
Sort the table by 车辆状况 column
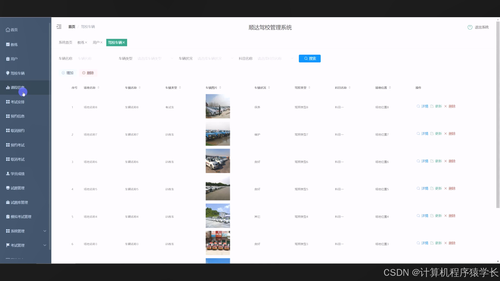tap(269, 88)
